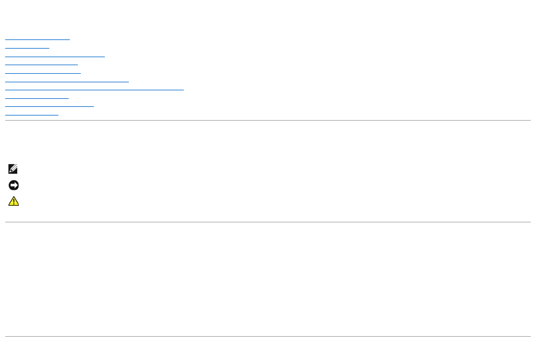This screenshot has width=536, height=355.
Task: Click the empty area beneath the bottom divider
Action: (268, 346)
